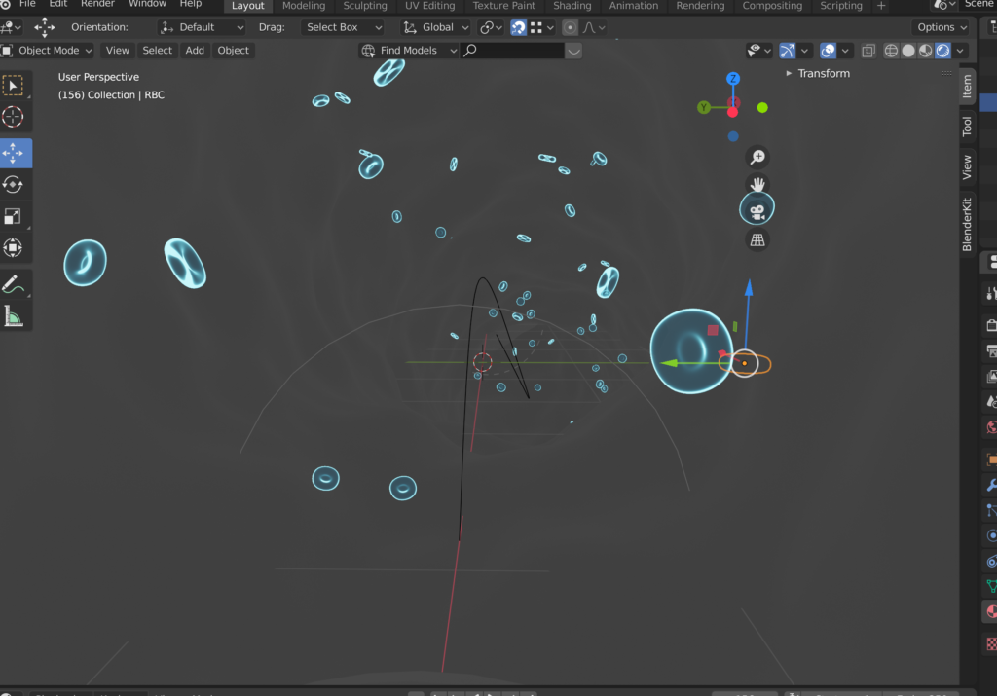Click the zoom magnifier viewport button
The image size is (997, 696).
(x=757, y=157)
